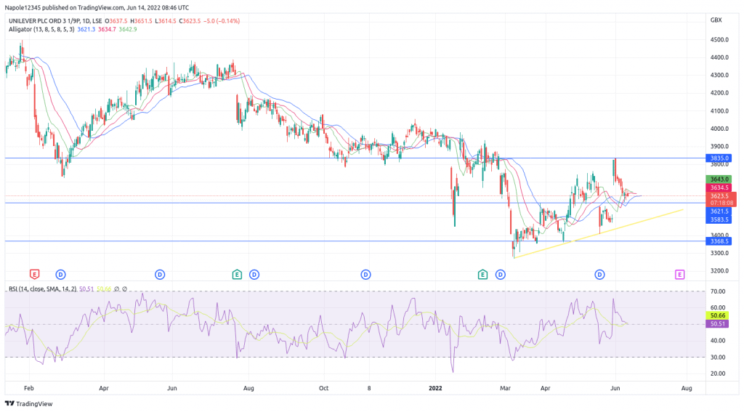
Task: Click the green E earnings marker before Mar 2022
Action: (x=482, y=275)
